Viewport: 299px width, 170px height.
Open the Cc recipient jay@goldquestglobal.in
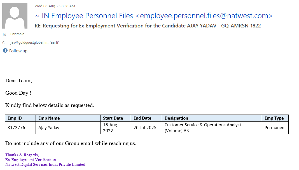29,43
